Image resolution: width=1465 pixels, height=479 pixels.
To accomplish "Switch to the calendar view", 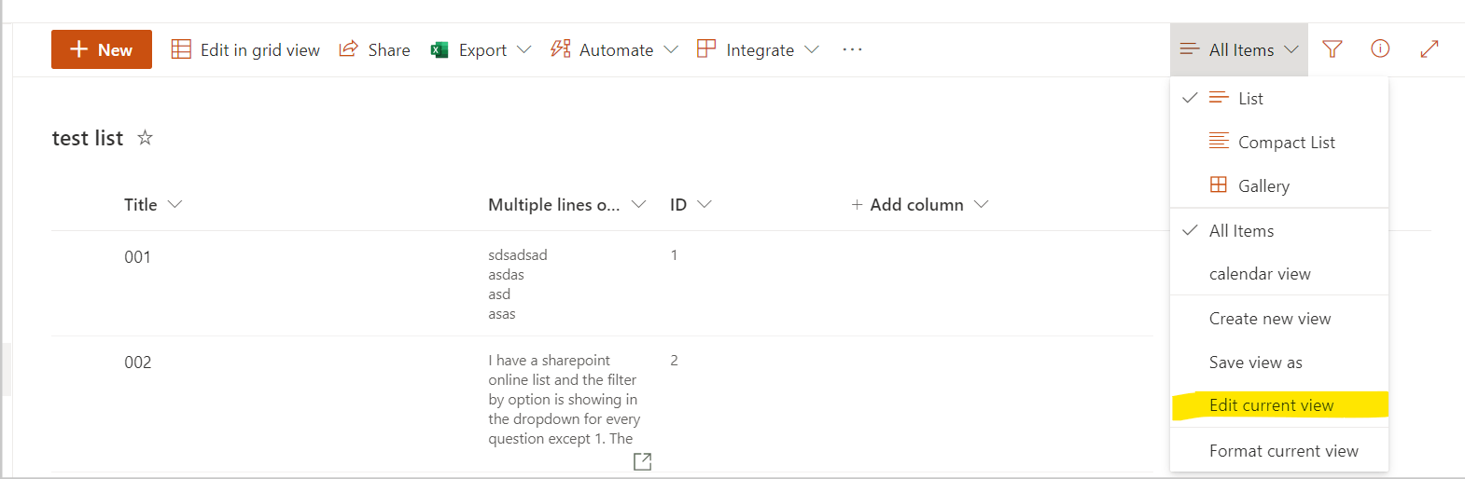I will pos(1260,274).
